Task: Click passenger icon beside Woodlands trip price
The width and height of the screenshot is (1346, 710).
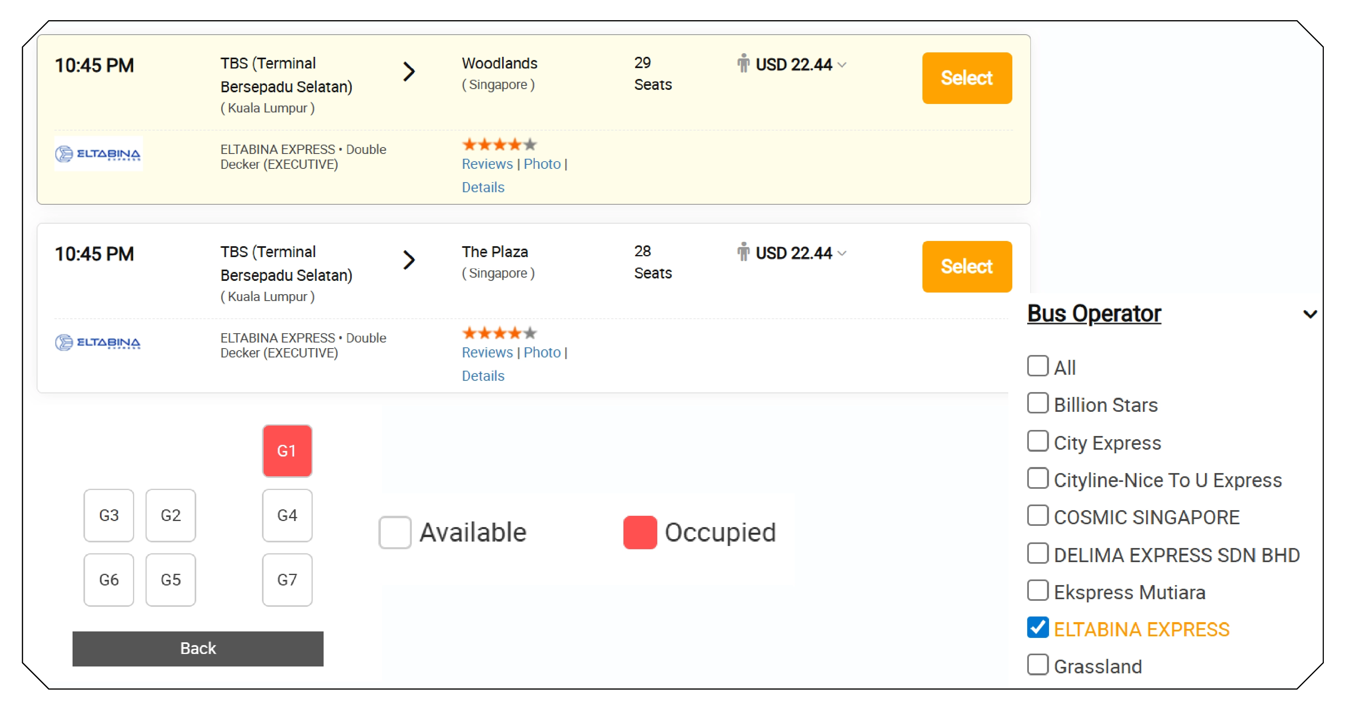Action: point(743,64)
